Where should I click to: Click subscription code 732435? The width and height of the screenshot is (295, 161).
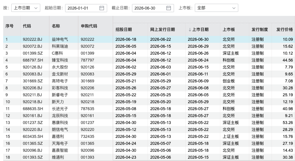click(87, 137)
